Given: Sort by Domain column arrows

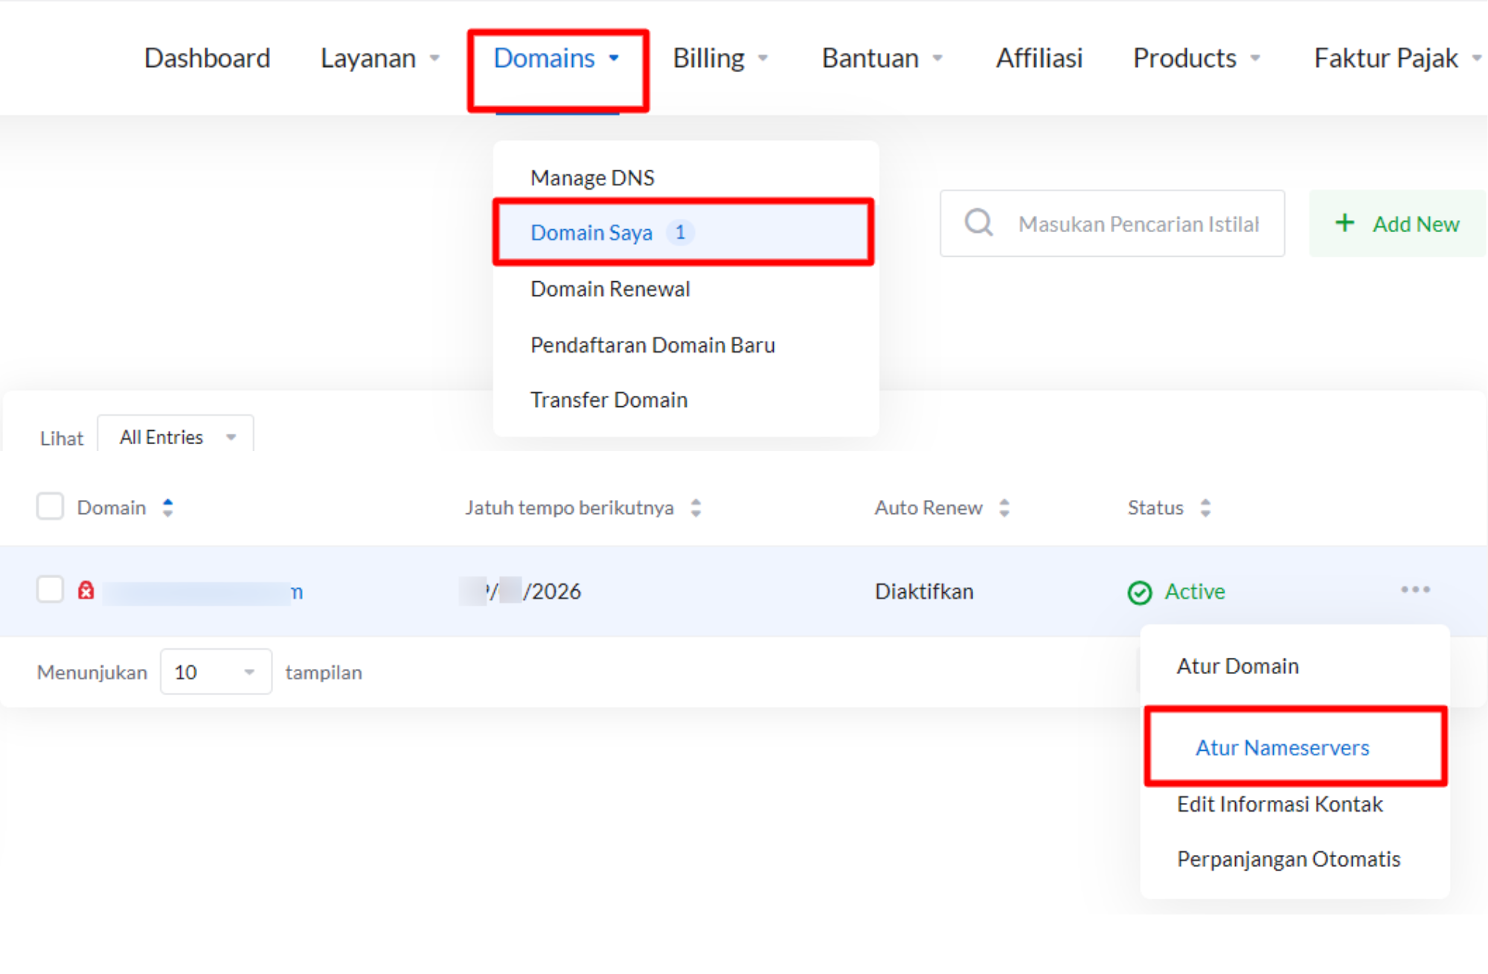Looking at the screenshot, I should pyautogui.click(x=168, y=508).
